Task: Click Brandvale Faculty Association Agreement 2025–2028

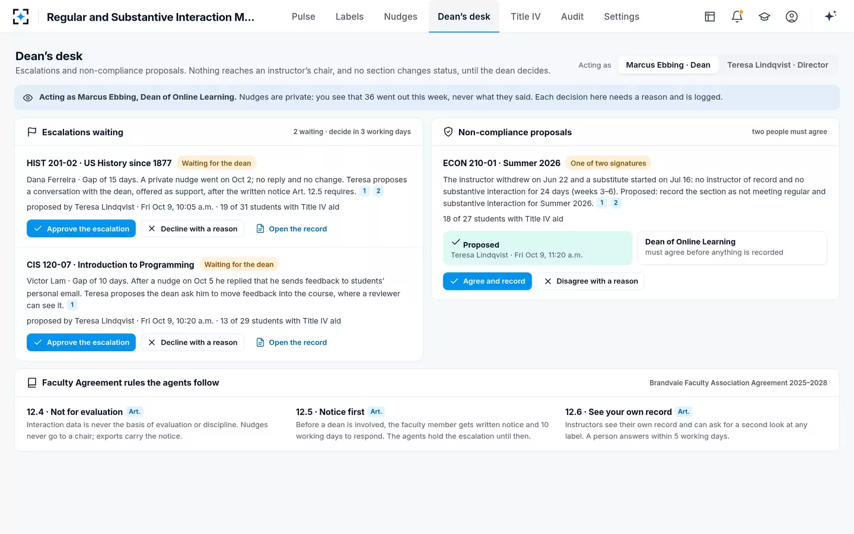Action: 738,383
